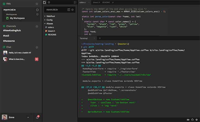Open color.c in the file tree
This screenshot has width=200, height=122.
point(51,27)
